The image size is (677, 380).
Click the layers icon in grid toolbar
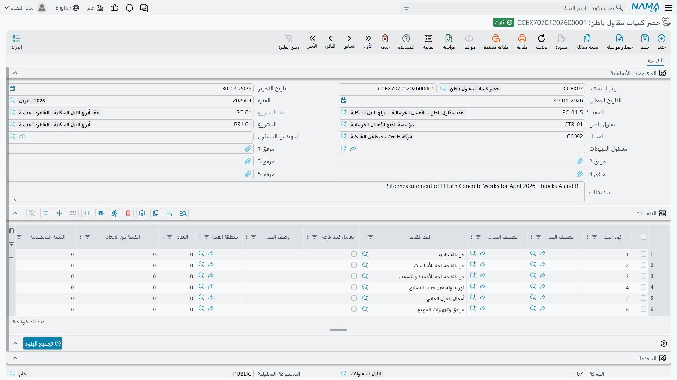pyautogui.click(x=142, y=213)
